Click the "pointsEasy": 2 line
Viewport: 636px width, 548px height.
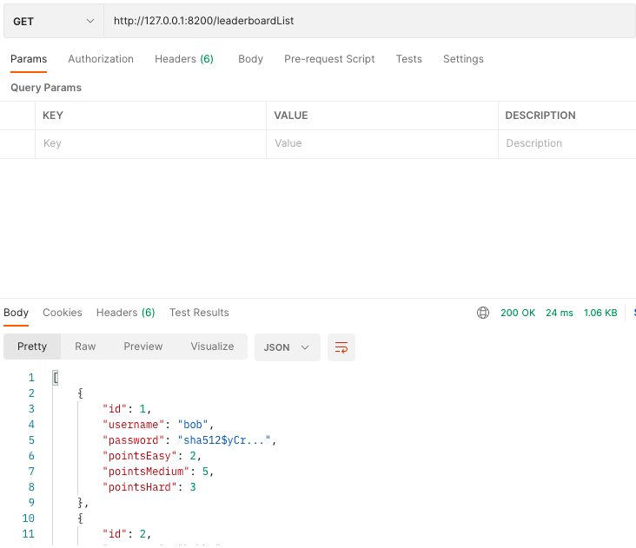pyautogui.click(x=152, y=456)
